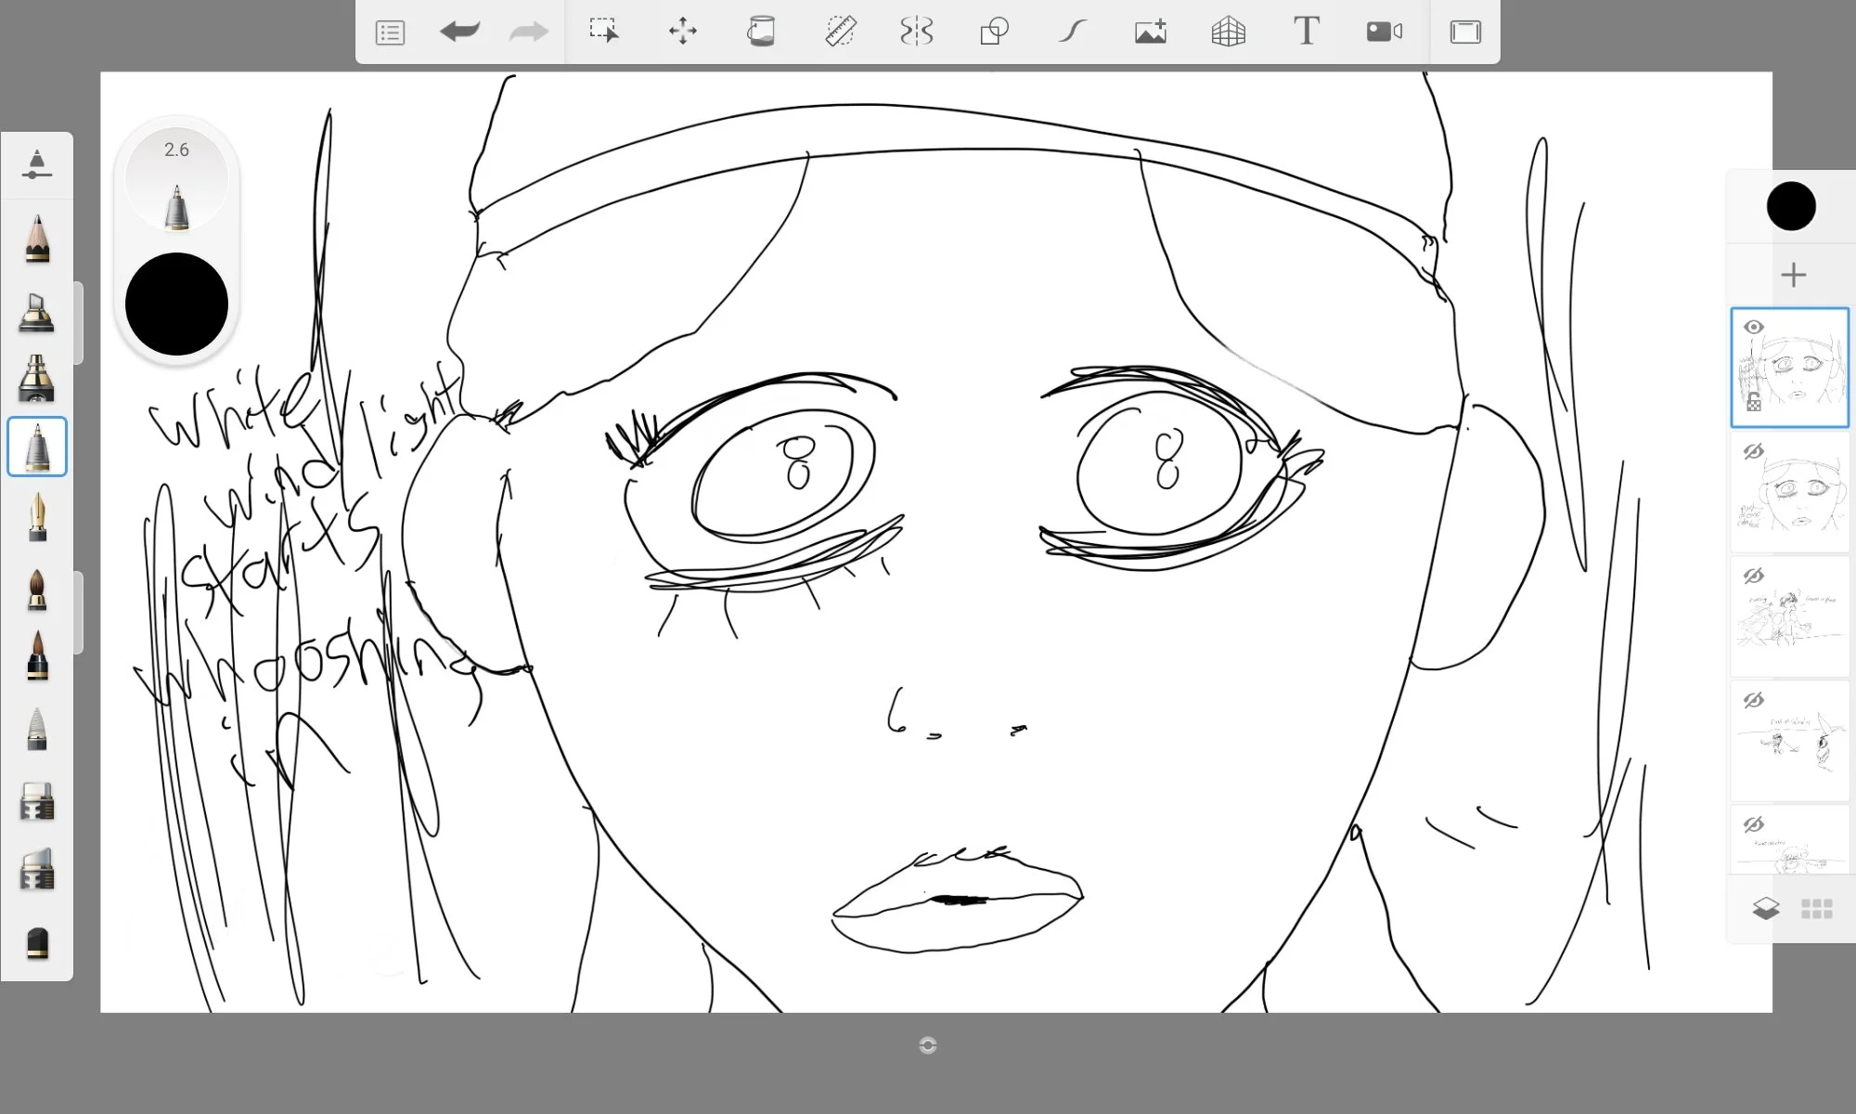Image resolution: width=1856 pixels, height=1114 pixels.
Task: Undo the last stroke
Action: coord(461,32)
